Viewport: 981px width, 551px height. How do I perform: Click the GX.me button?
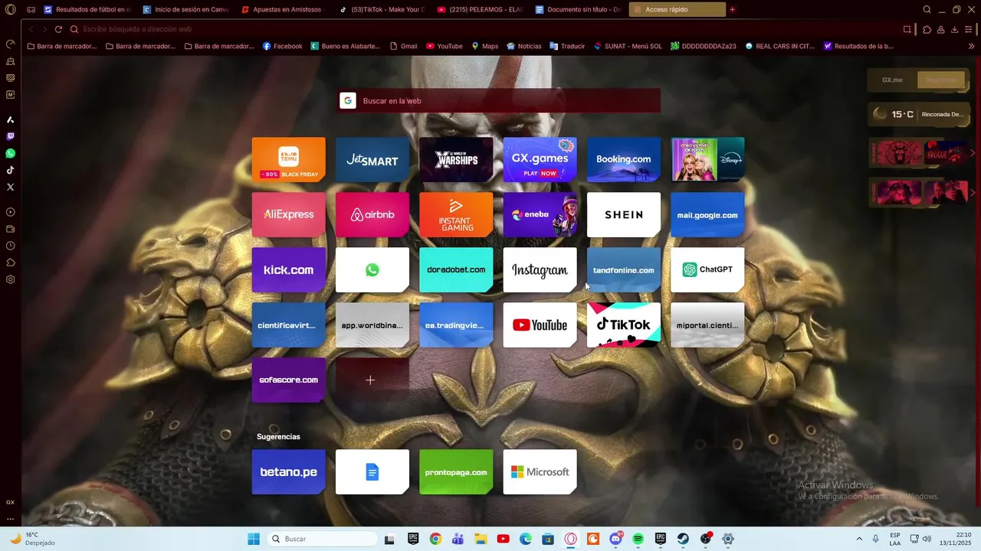pos(892,80)
